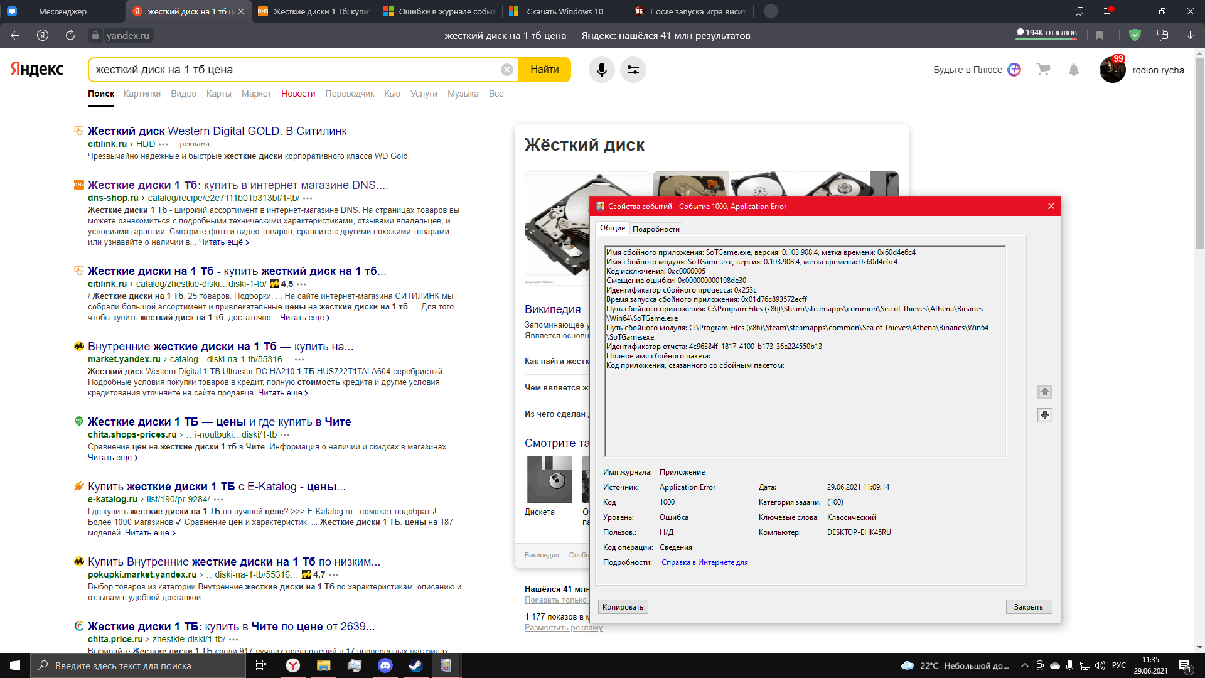
Task: Open a new browser tab with plus
Action: pyautogui.click(x=771, y=11)
